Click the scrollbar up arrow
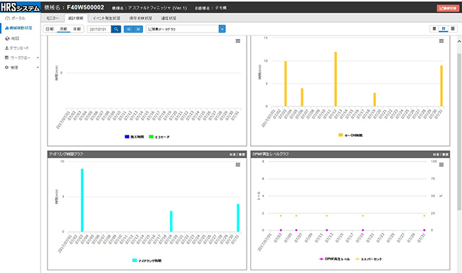This screenshot has width=462, height=273. [x=459, y=41]
